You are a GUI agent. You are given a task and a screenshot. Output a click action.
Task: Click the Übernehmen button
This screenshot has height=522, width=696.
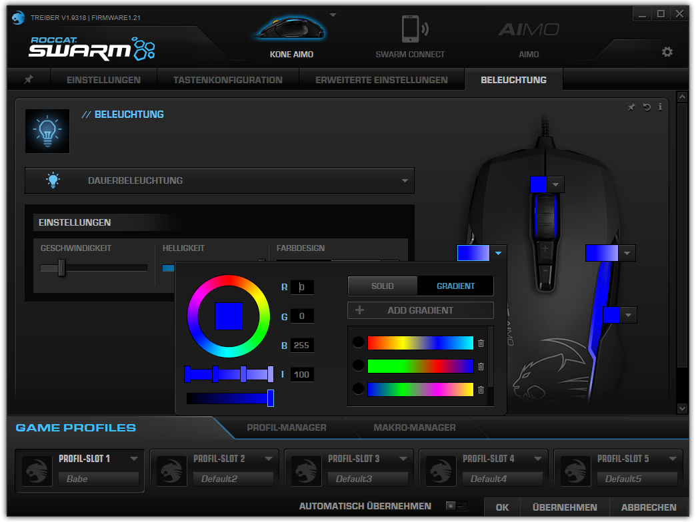click(x=564, y=507)
